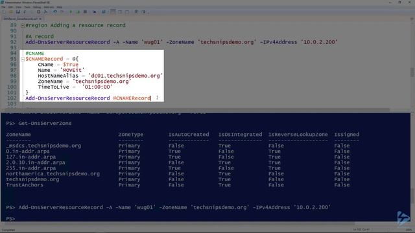Click the '10.0.2.200' IPv4Address on line 92
415x233 pixels.
point(319,42)
